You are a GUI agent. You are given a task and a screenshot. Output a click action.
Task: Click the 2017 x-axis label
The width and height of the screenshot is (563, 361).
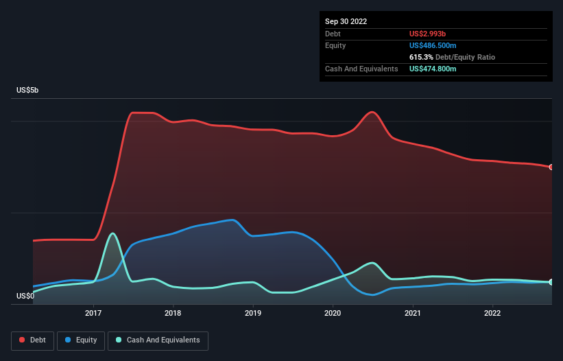tap(93, 313)
